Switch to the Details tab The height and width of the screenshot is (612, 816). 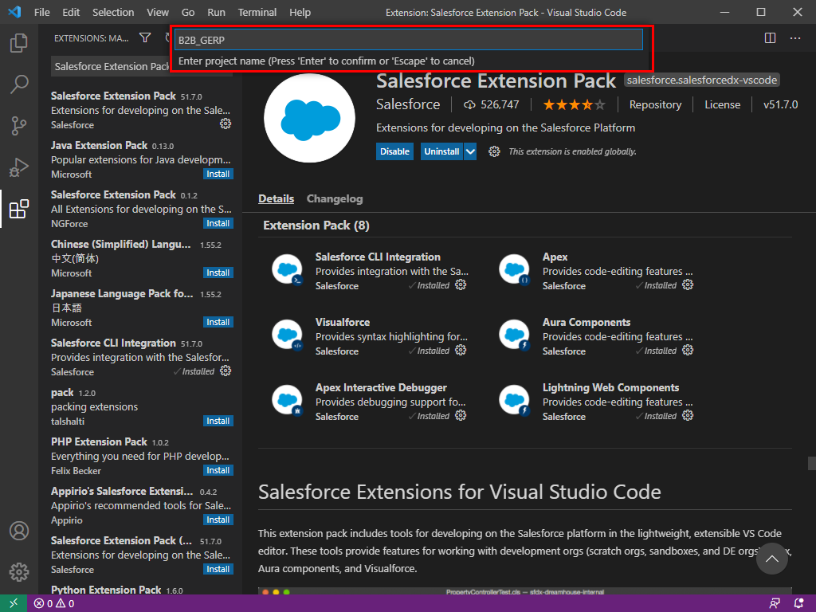pos(276,198)
